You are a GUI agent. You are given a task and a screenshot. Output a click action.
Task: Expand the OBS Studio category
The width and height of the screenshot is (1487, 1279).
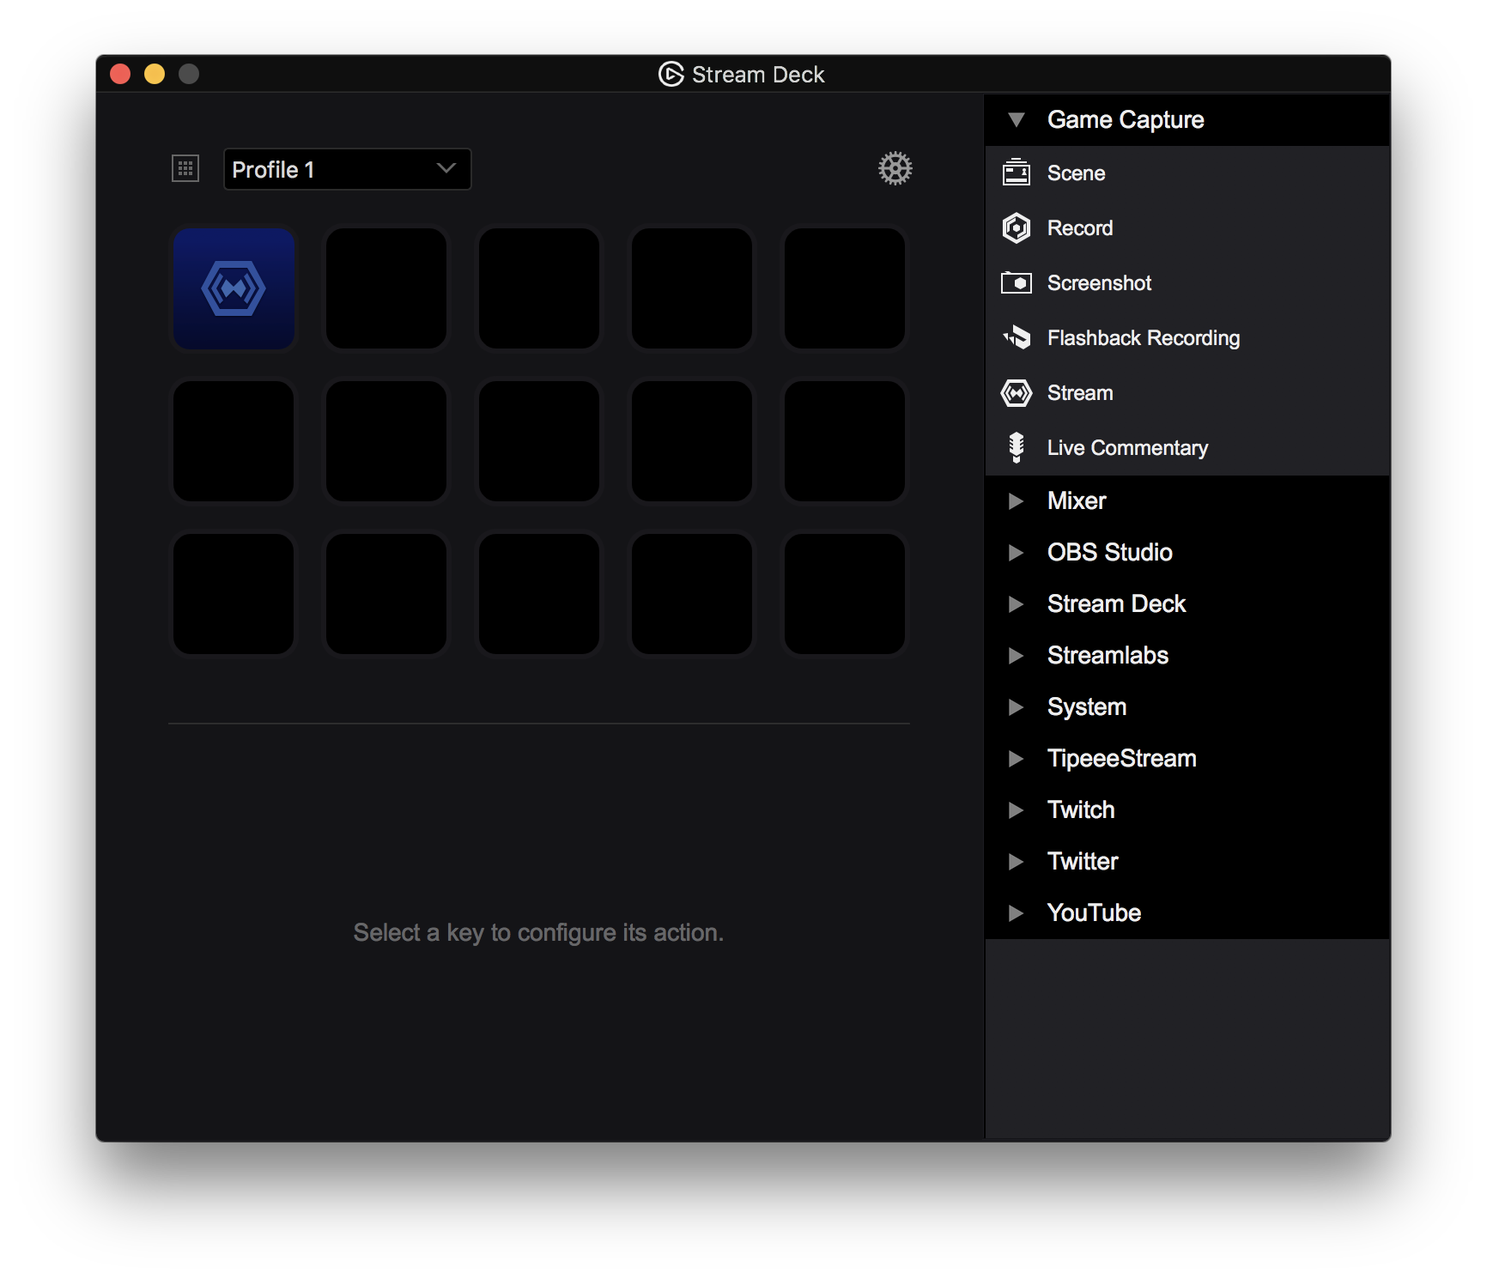1017,552
